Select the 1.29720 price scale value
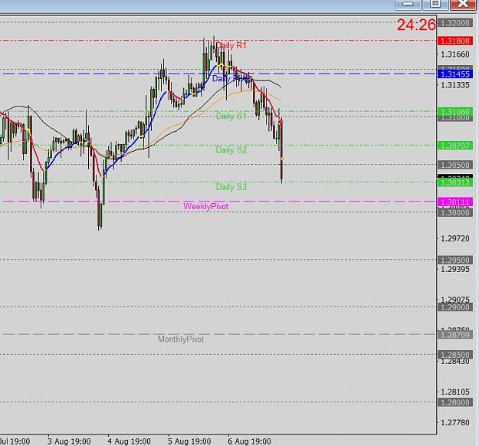This screenshot has height=446, width=479. pyautogui.click(x=455, y=238)
